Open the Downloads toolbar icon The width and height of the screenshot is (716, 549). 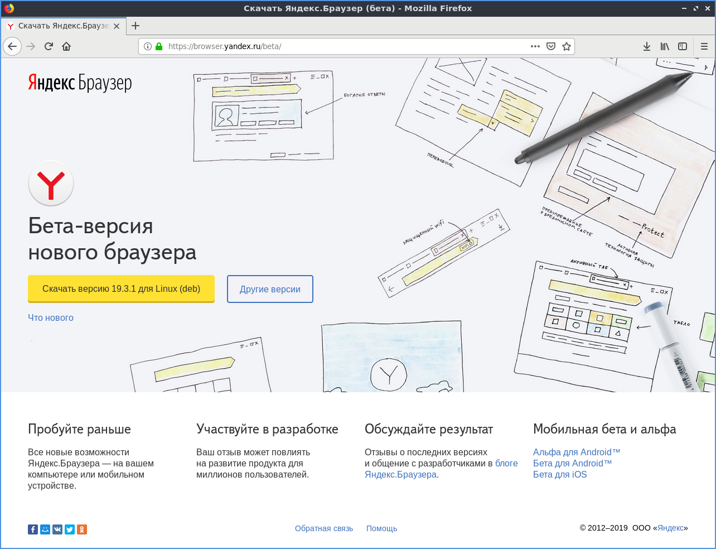(x=647, y=46)
